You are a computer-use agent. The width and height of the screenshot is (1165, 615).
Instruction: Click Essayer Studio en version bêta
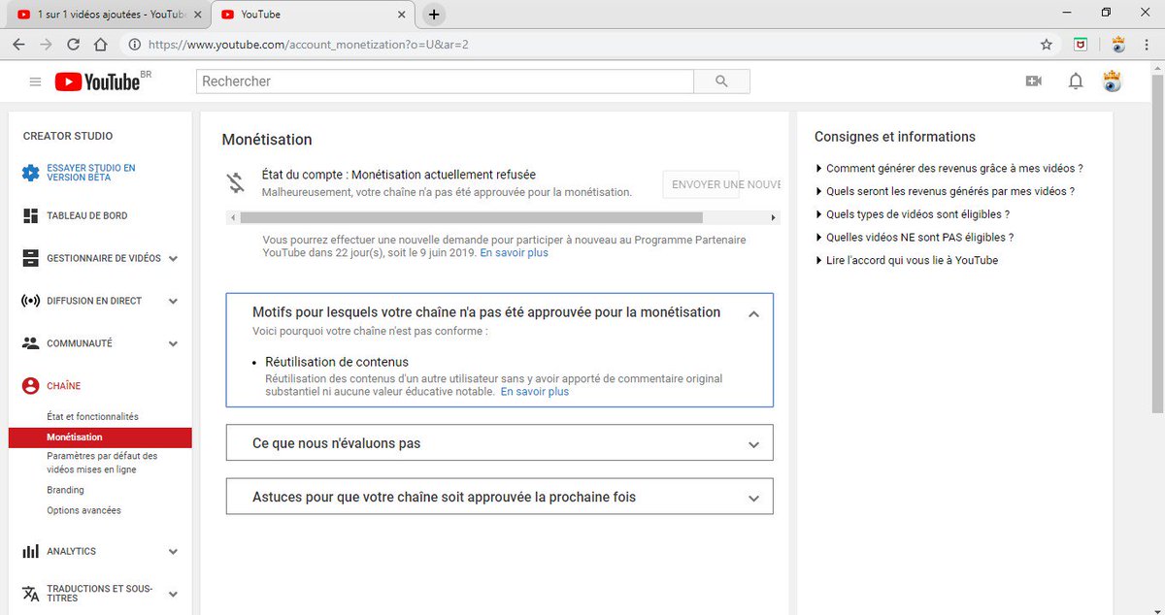pyautogui.click(x=91, y=174)
